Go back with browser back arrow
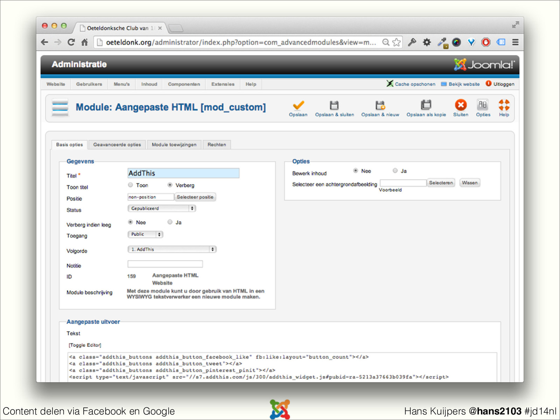 (x=44, y=42)
